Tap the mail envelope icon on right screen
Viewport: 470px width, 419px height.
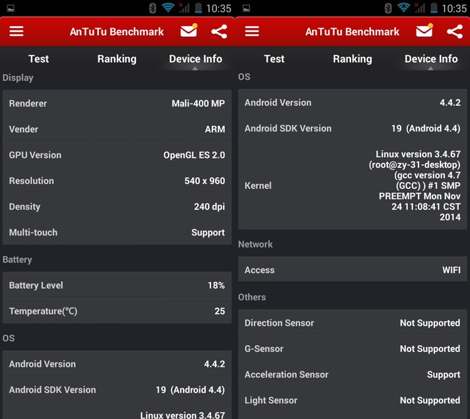pos(424,31)
